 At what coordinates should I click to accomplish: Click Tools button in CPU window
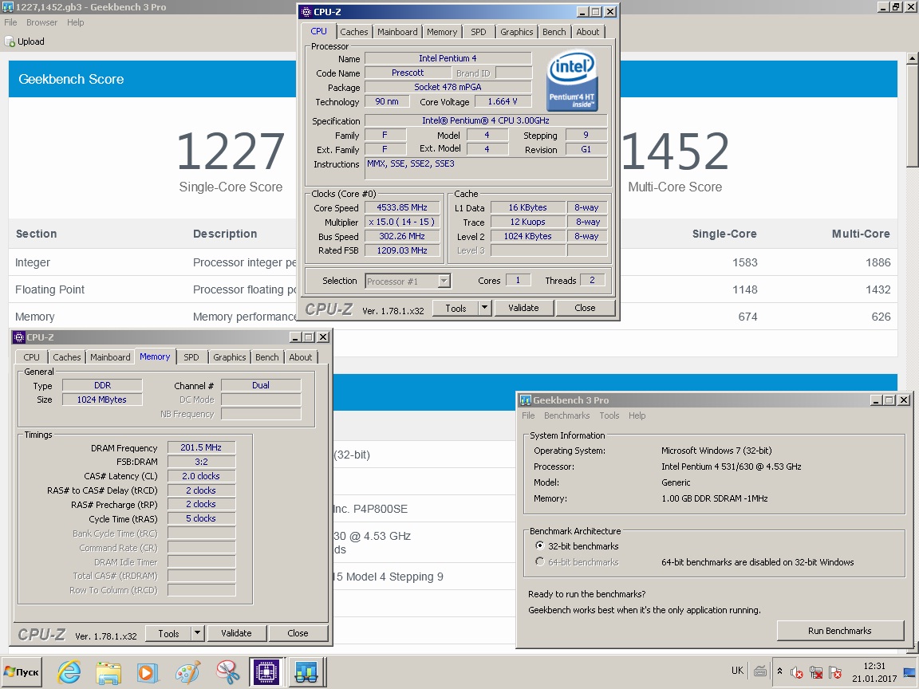[456, 308]
